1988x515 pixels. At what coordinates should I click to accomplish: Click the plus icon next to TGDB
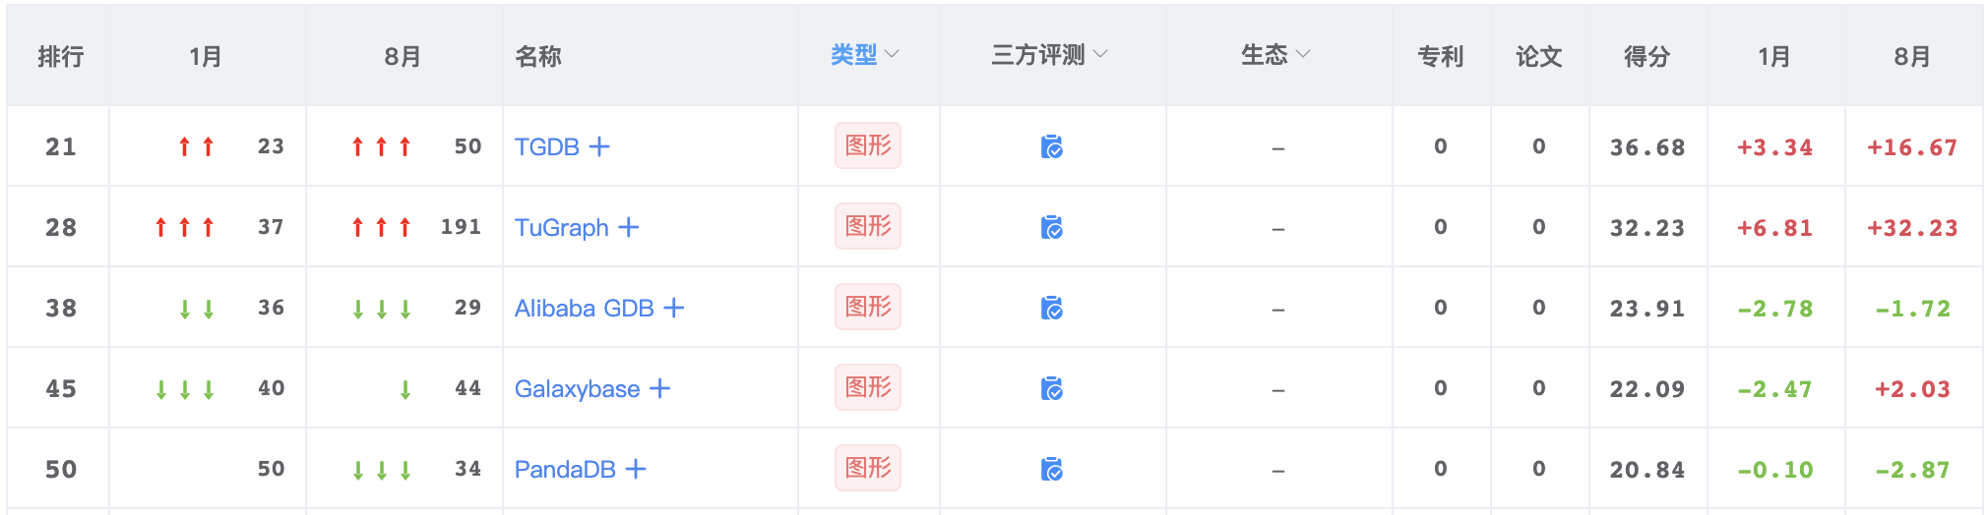599,146
